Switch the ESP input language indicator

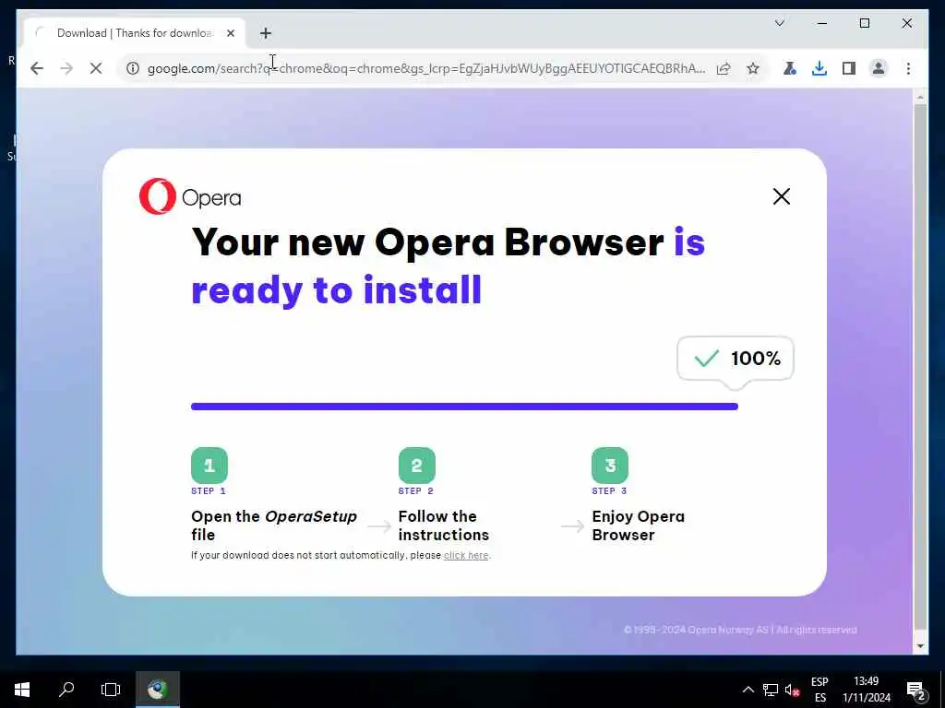point(819,690)
